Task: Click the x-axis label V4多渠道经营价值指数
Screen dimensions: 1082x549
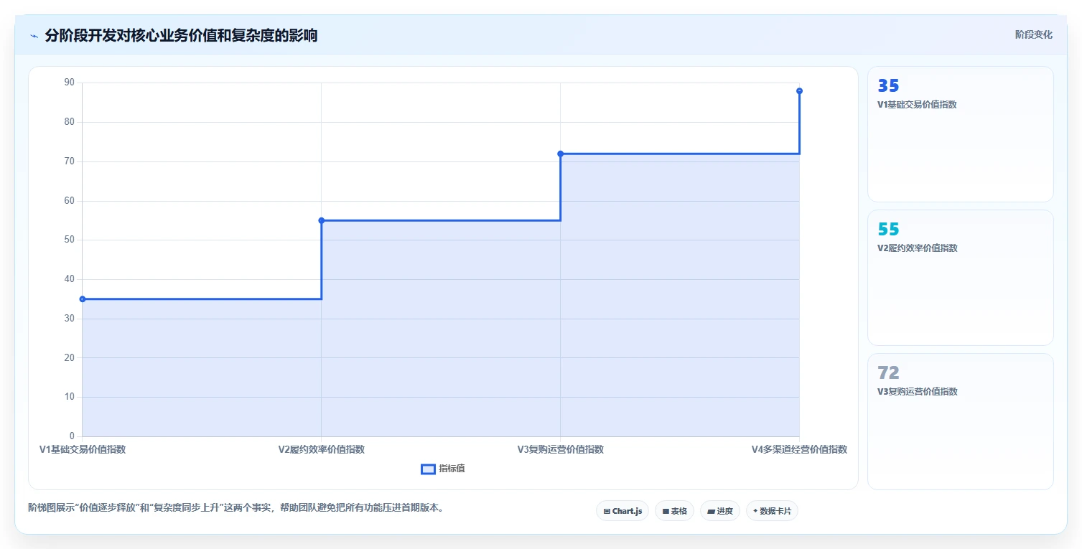Action: click(799, 449)
